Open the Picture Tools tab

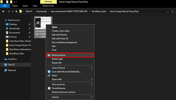48,6
